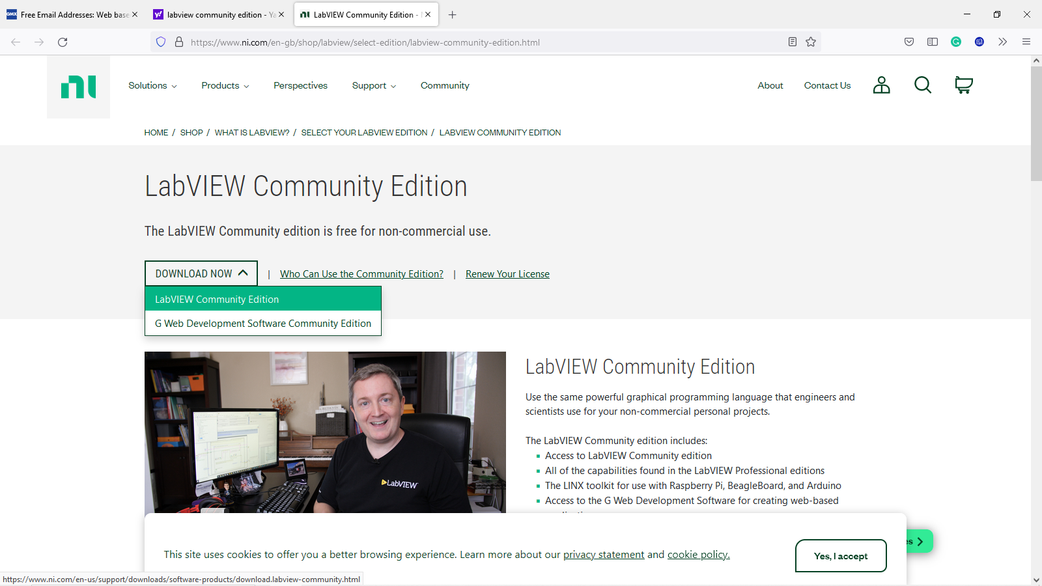This screenshot has height=586, width=1042.
Task: Go to LABVIEW COMMUNITY EDITION breadcrumb
Action: (x=500, y=133)
